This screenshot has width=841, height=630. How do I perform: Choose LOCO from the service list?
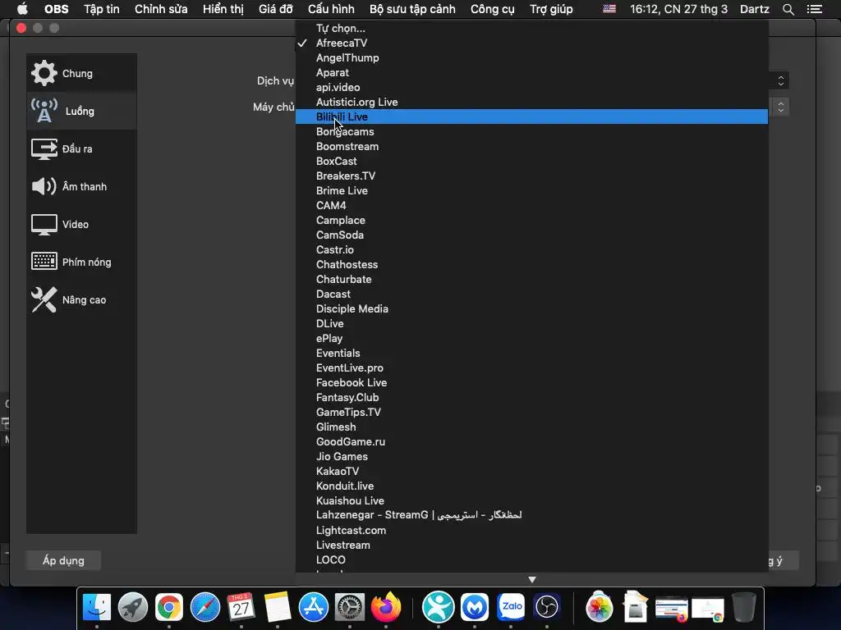tap(531, 559)
